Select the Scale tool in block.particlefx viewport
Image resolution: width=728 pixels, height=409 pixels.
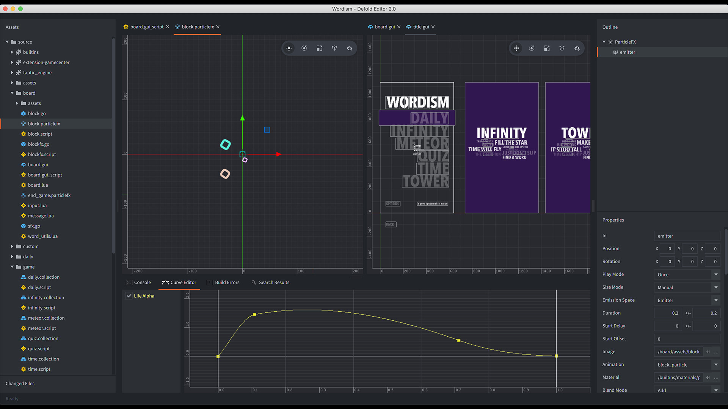point(319,48)
